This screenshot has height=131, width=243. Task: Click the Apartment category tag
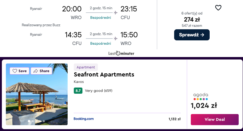[x=86, y=67]
